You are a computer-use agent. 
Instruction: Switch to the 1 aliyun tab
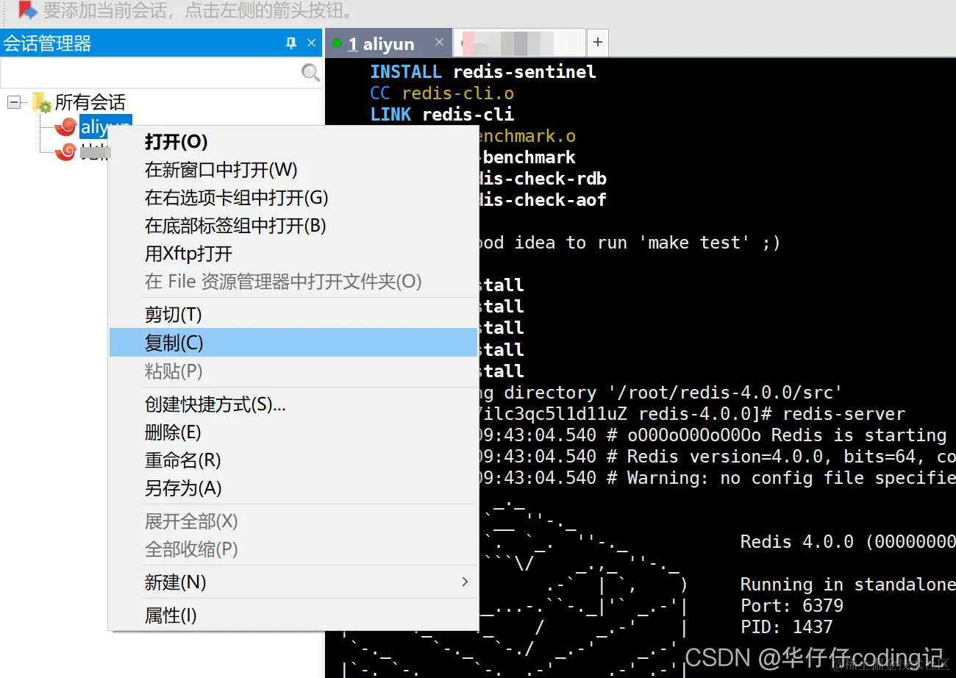[x=381, y=44]
